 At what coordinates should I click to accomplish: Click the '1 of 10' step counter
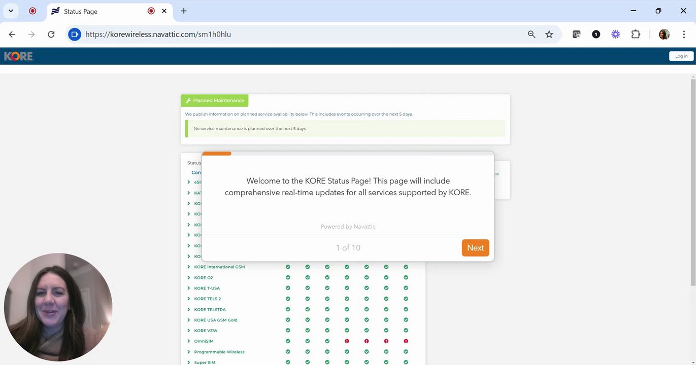[x=348, y=248]
